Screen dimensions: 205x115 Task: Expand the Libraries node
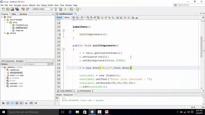click(5, 33)
